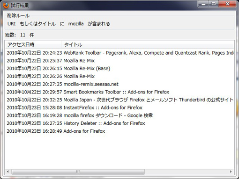
Task: Click the 総数: 11 件 count label
Action: pyautogui.click(x=20, y=35)
